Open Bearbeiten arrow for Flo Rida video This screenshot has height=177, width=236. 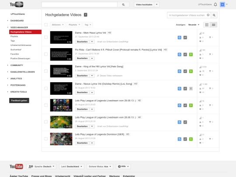tap(92, 59)
